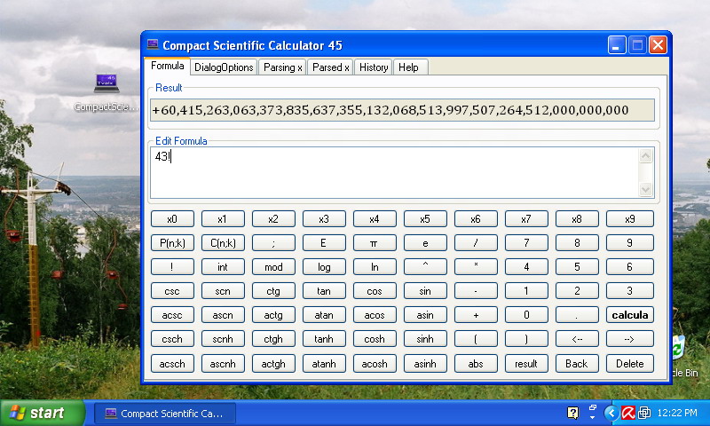Click the uppercase E exponent button
The width and height of the screenshot is (710, 426).
[324, 242]
